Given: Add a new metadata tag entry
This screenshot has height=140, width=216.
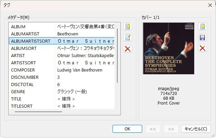Looking at the screenshot, I should point(128,26).
